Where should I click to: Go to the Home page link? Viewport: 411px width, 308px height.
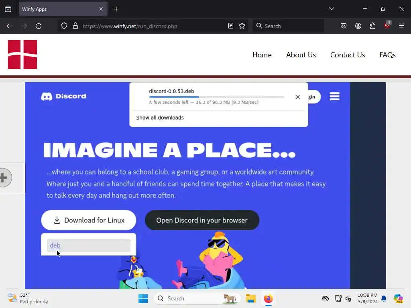262,55
